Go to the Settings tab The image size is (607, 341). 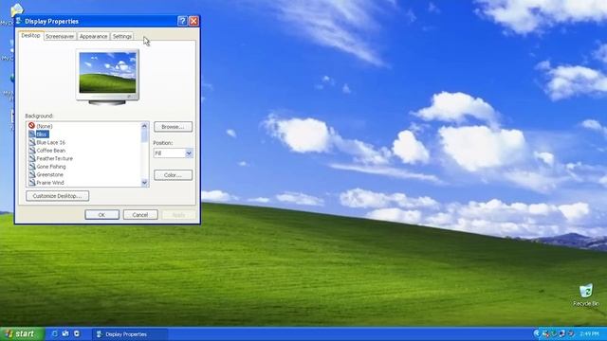[122, 36]
